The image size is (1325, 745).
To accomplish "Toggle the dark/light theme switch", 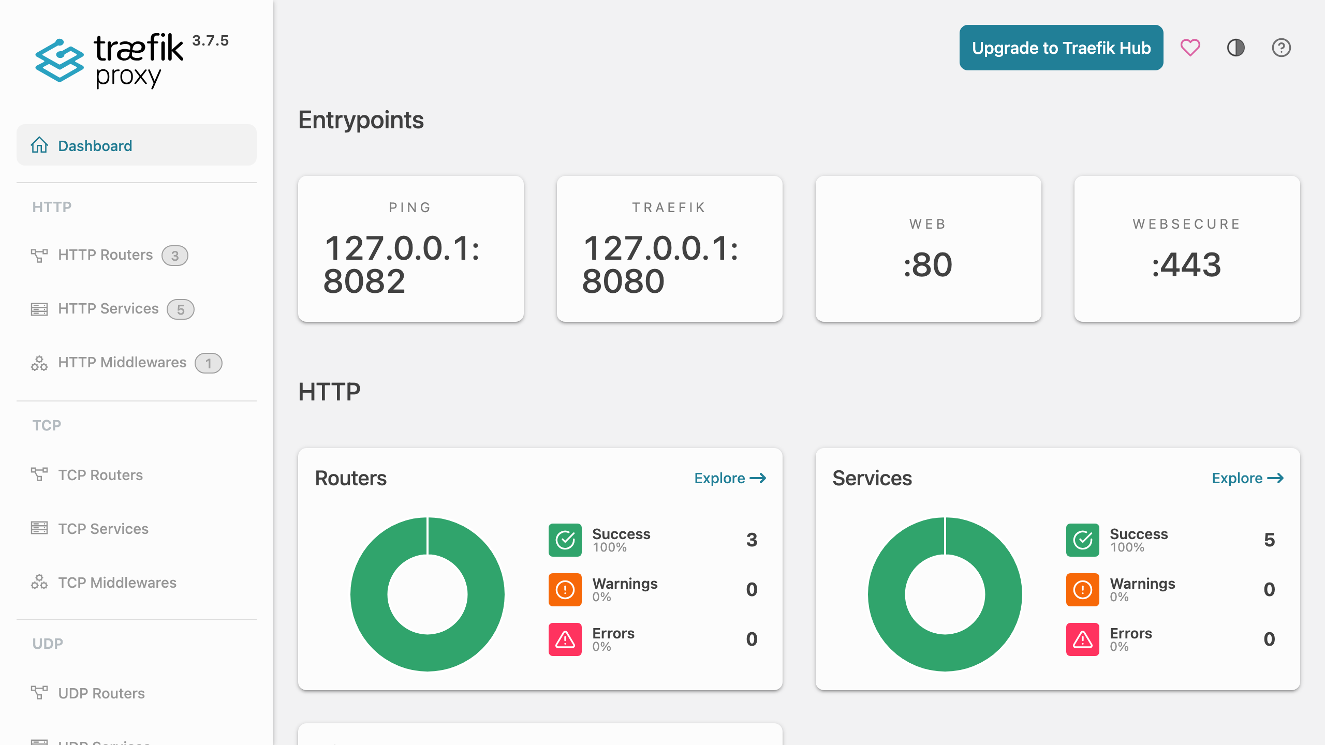I will pos(1235,48).
